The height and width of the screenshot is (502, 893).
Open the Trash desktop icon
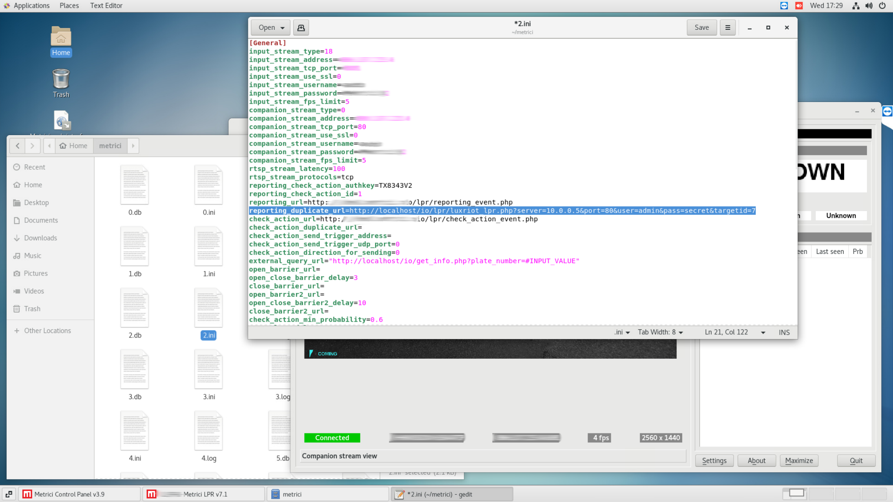click(61, 83)
